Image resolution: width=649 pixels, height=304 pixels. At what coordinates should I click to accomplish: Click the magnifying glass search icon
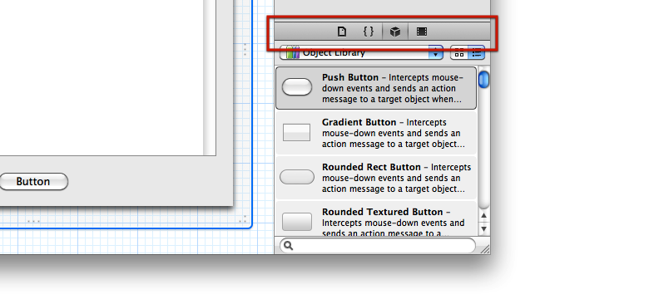click(289, 246)
